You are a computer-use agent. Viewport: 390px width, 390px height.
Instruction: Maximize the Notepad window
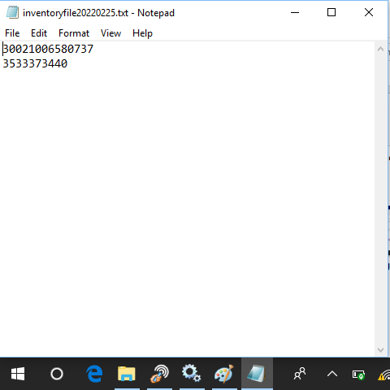pos(331,12)
